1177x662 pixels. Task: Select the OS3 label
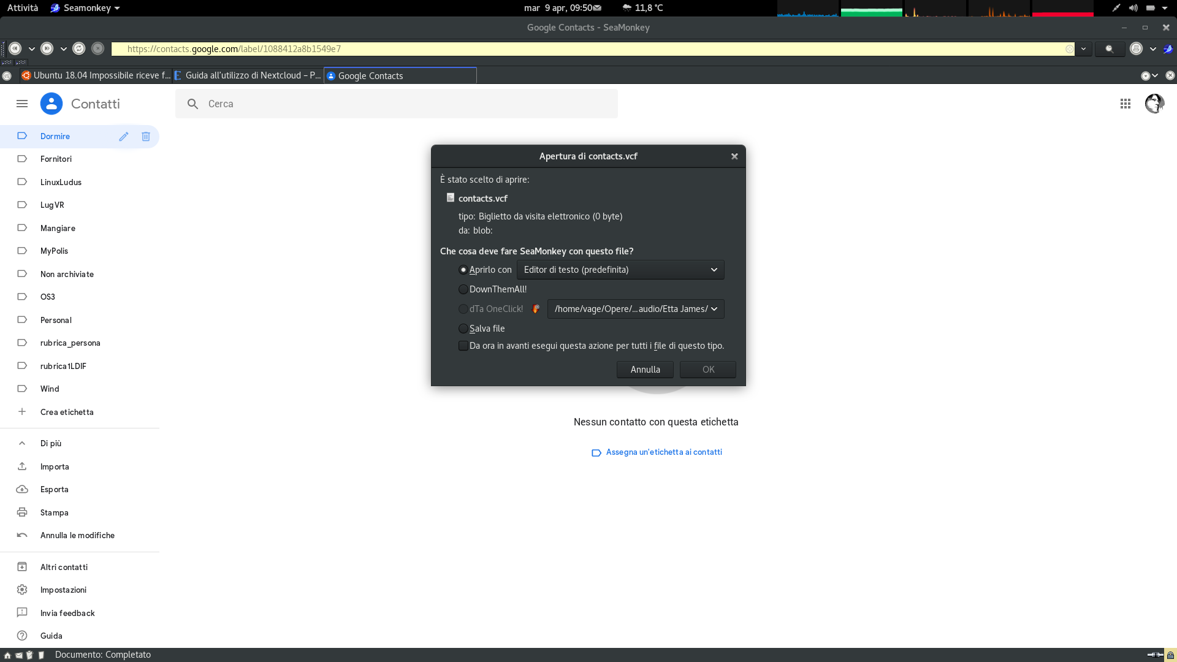[x=80, y=297]
